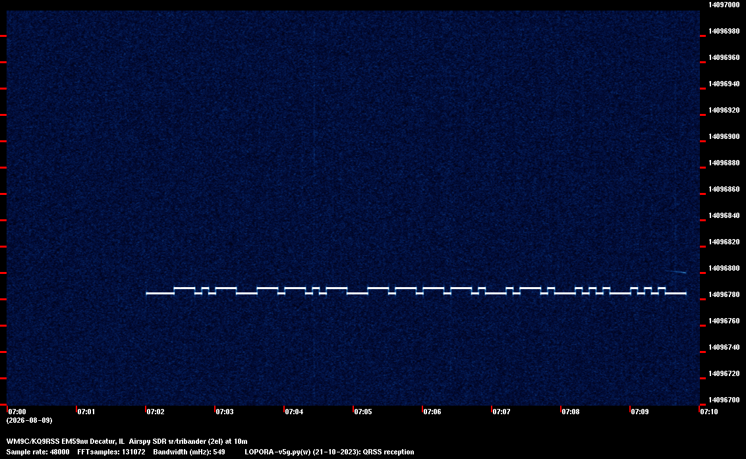
Task: Click frequency label 14096800
Action: tap(724, 268)
